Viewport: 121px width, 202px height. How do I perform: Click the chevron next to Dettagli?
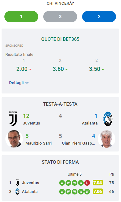coord(27,83)
